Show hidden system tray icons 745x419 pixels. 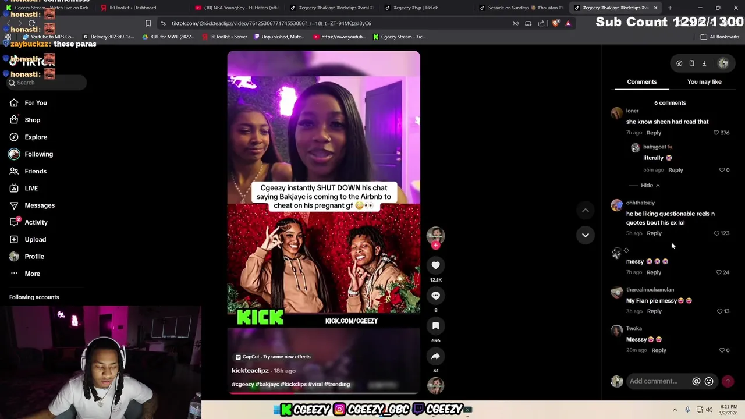click(675, 410)
